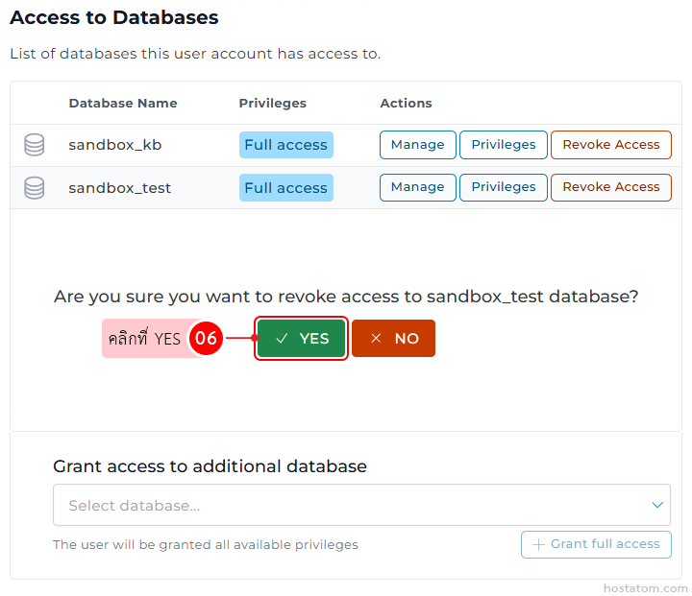The image size is (692, 596).
Task: Cancel revoke with the NO button
Action: point(393,338)
